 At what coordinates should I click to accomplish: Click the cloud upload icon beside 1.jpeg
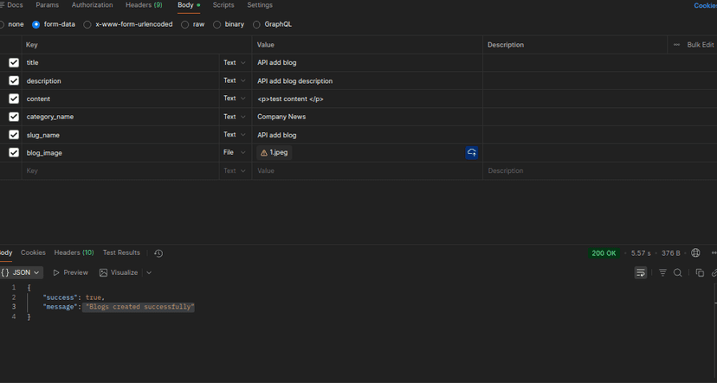tap(472, 153)
